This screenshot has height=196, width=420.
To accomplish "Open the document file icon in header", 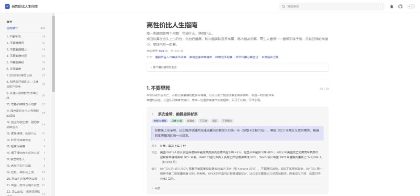I will (x=392, y=6).
